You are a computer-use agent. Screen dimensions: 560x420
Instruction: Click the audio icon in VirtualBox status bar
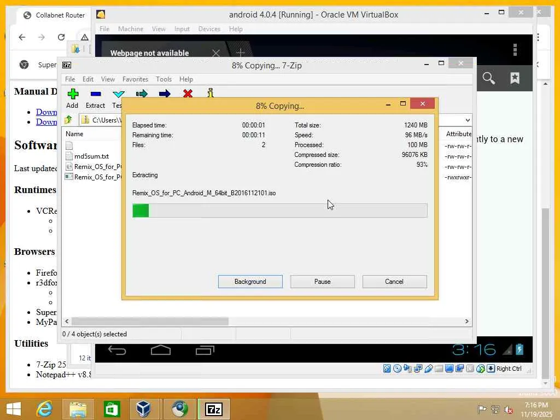[407, 369]
